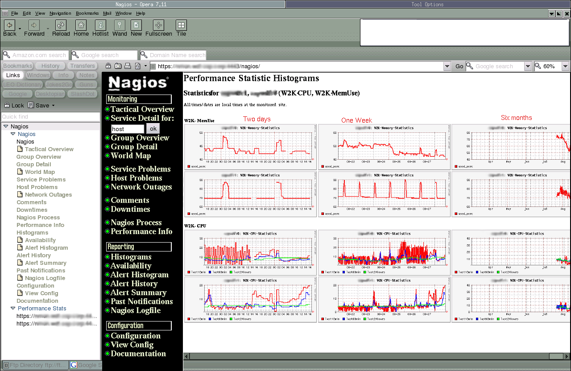The width and height of the screenshot is (571, 371).
Task: Open the Nagios Logfile link in black sidebar
Action: (135, 310)
